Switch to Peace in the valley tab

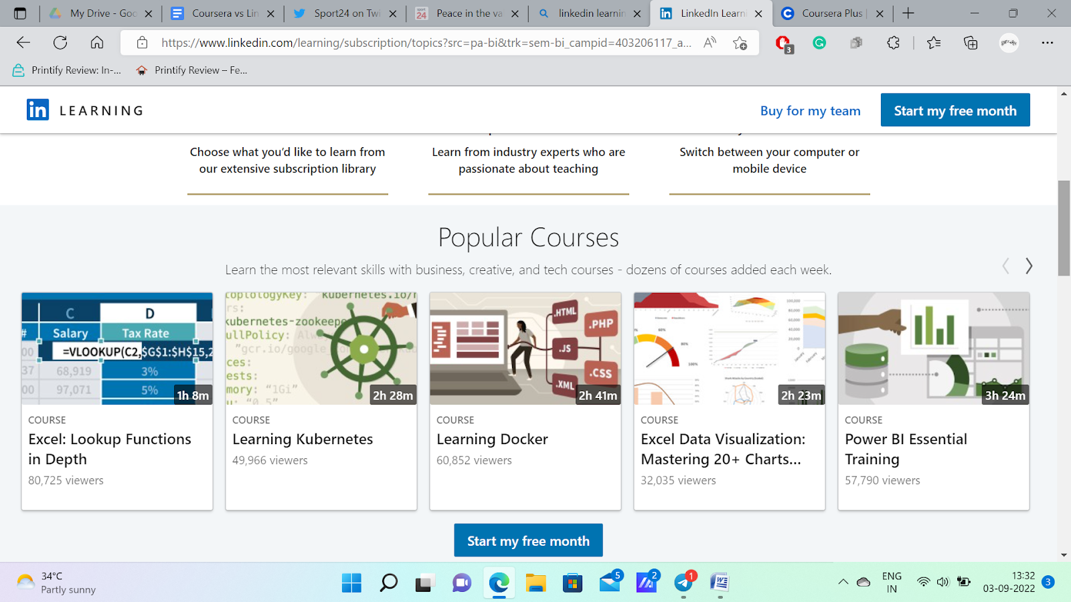[467, 13]
